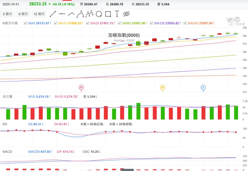Select the ABC wave drawing tool
248x171 pixels.
click(80, 14)
